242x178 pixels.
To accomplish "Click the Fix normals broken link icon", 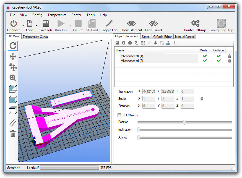I will click(x=162, y=43).
